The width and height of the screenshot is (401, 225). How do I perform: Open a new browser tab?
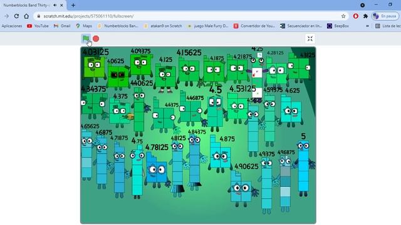[73, 5]
